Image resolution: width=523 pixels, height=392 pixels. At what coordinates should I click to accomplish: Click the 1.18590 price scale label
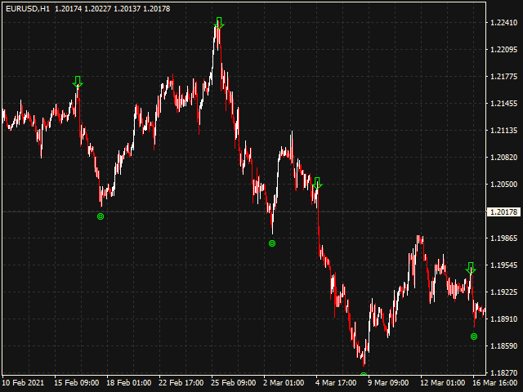click(x=503, y=346)
